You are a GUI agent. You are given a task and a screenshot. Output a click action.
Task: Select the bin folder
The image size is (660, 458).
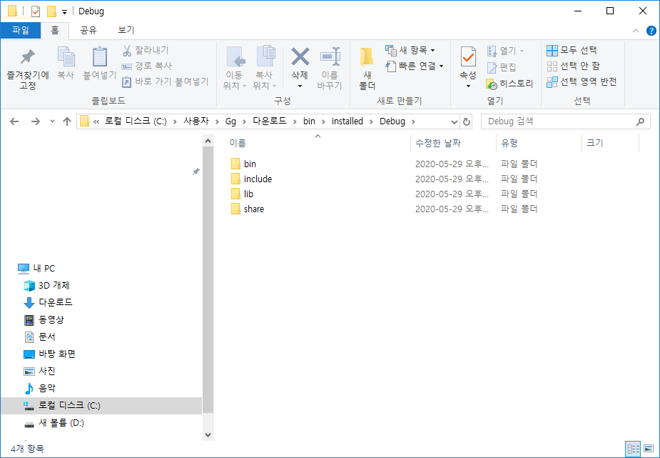pos(250,164)
